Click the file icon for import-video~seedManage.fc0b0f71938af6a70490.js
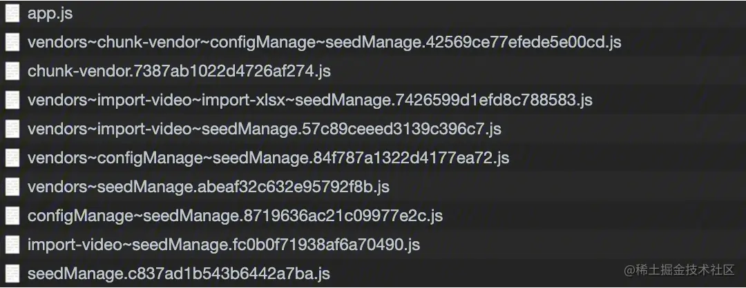The height and width of the screenshot is (288, 746). [x=11, y=245]
